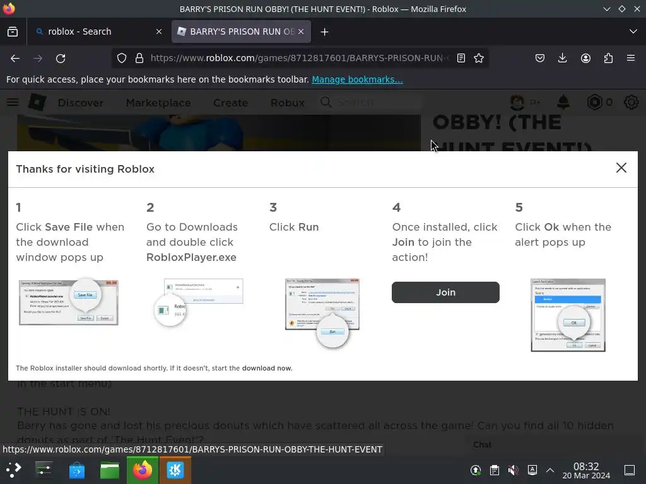The height and width of the screenshot is (484, 646).
Task: Expand the hidden system tray icons arrow
Action: 550,470
